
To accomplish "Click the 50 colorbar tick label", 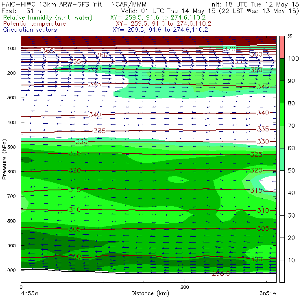I will point(292,171).
